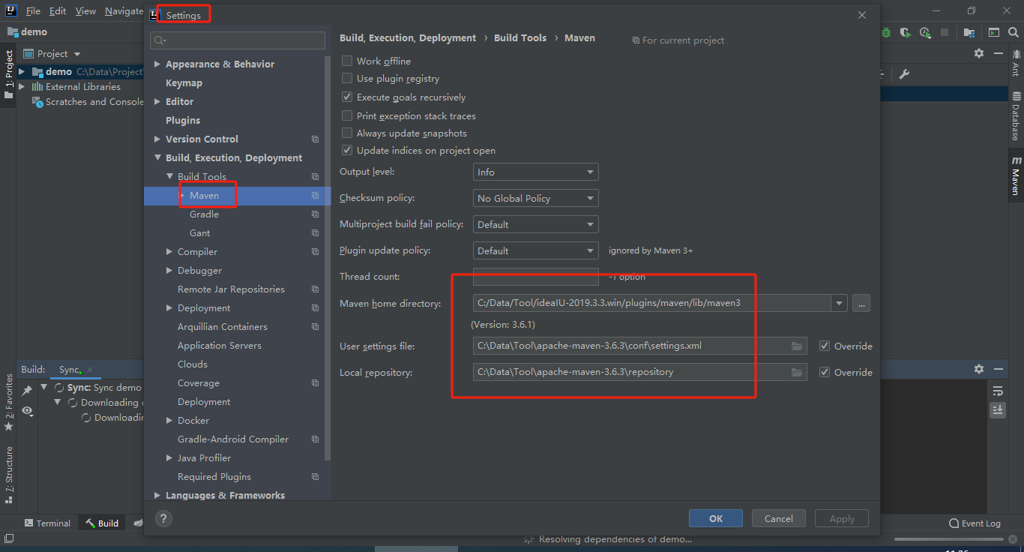Click the pin icon in Build panel
The width and height of the screenshot is (1024, 552).
coord(27,391)
